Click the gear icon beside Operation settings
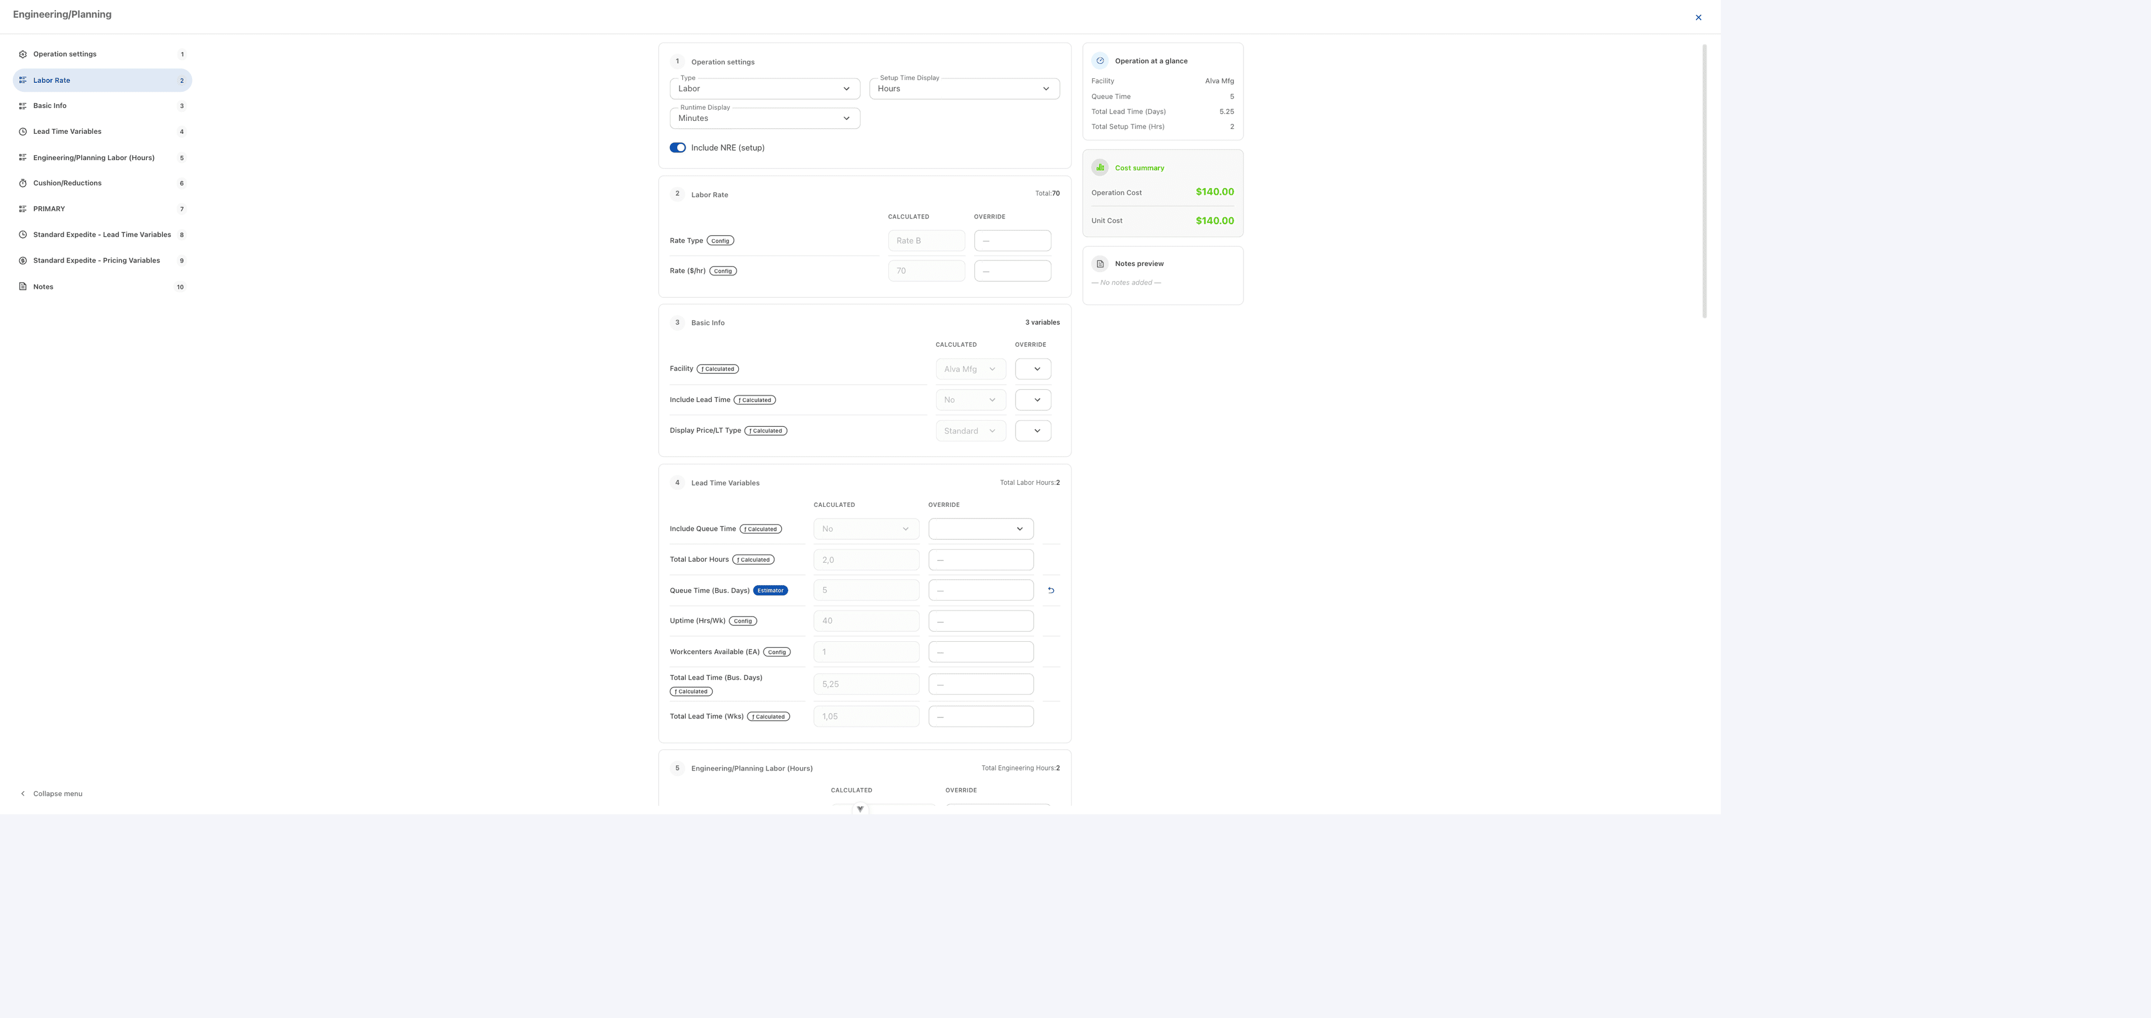This screenshot has height=1018, width=2151. click(x=22, y=54)
